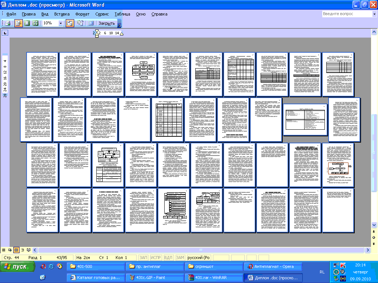Toggle the Magnifier tool

pos(18,23)
